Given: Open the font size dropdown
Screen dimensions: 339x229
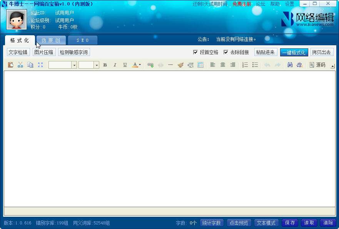Looking at the screenshot, I should click(x=97, y=65).
